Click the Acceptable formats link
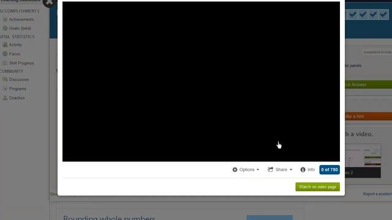This screenshot has height=220, width=392. tap(377, 52)
